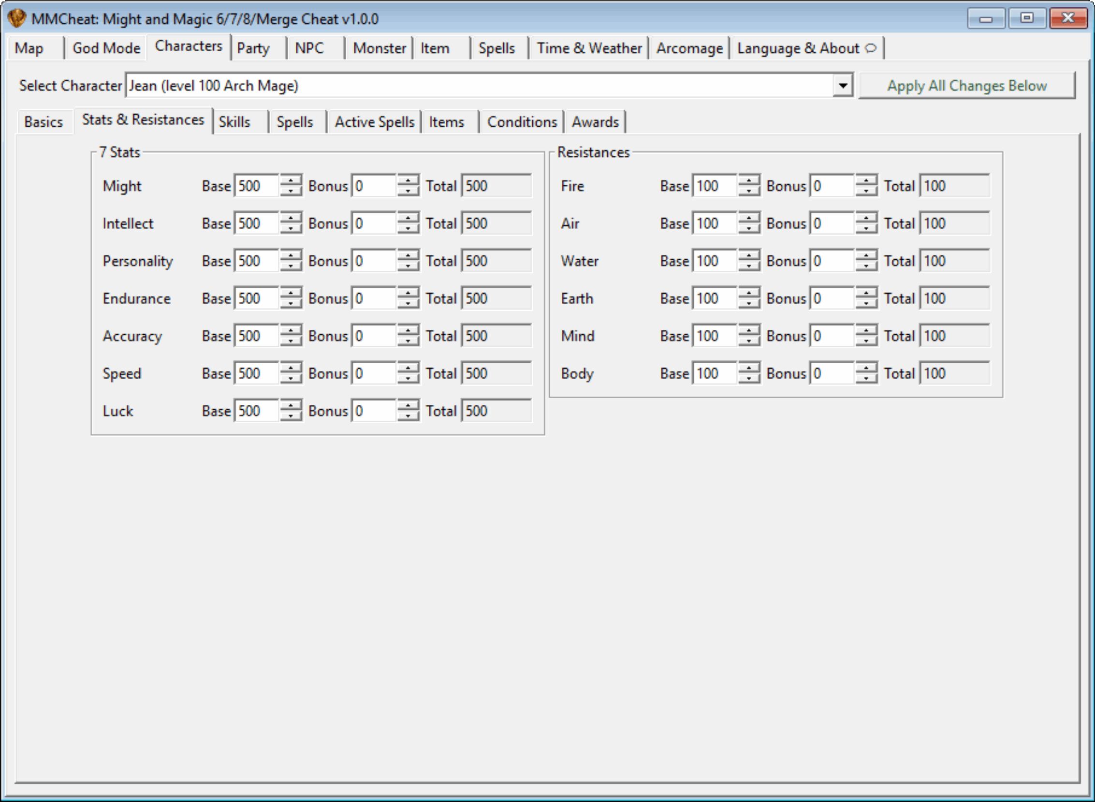
Task: Minimize the MMCheat window
Action: 986,18
